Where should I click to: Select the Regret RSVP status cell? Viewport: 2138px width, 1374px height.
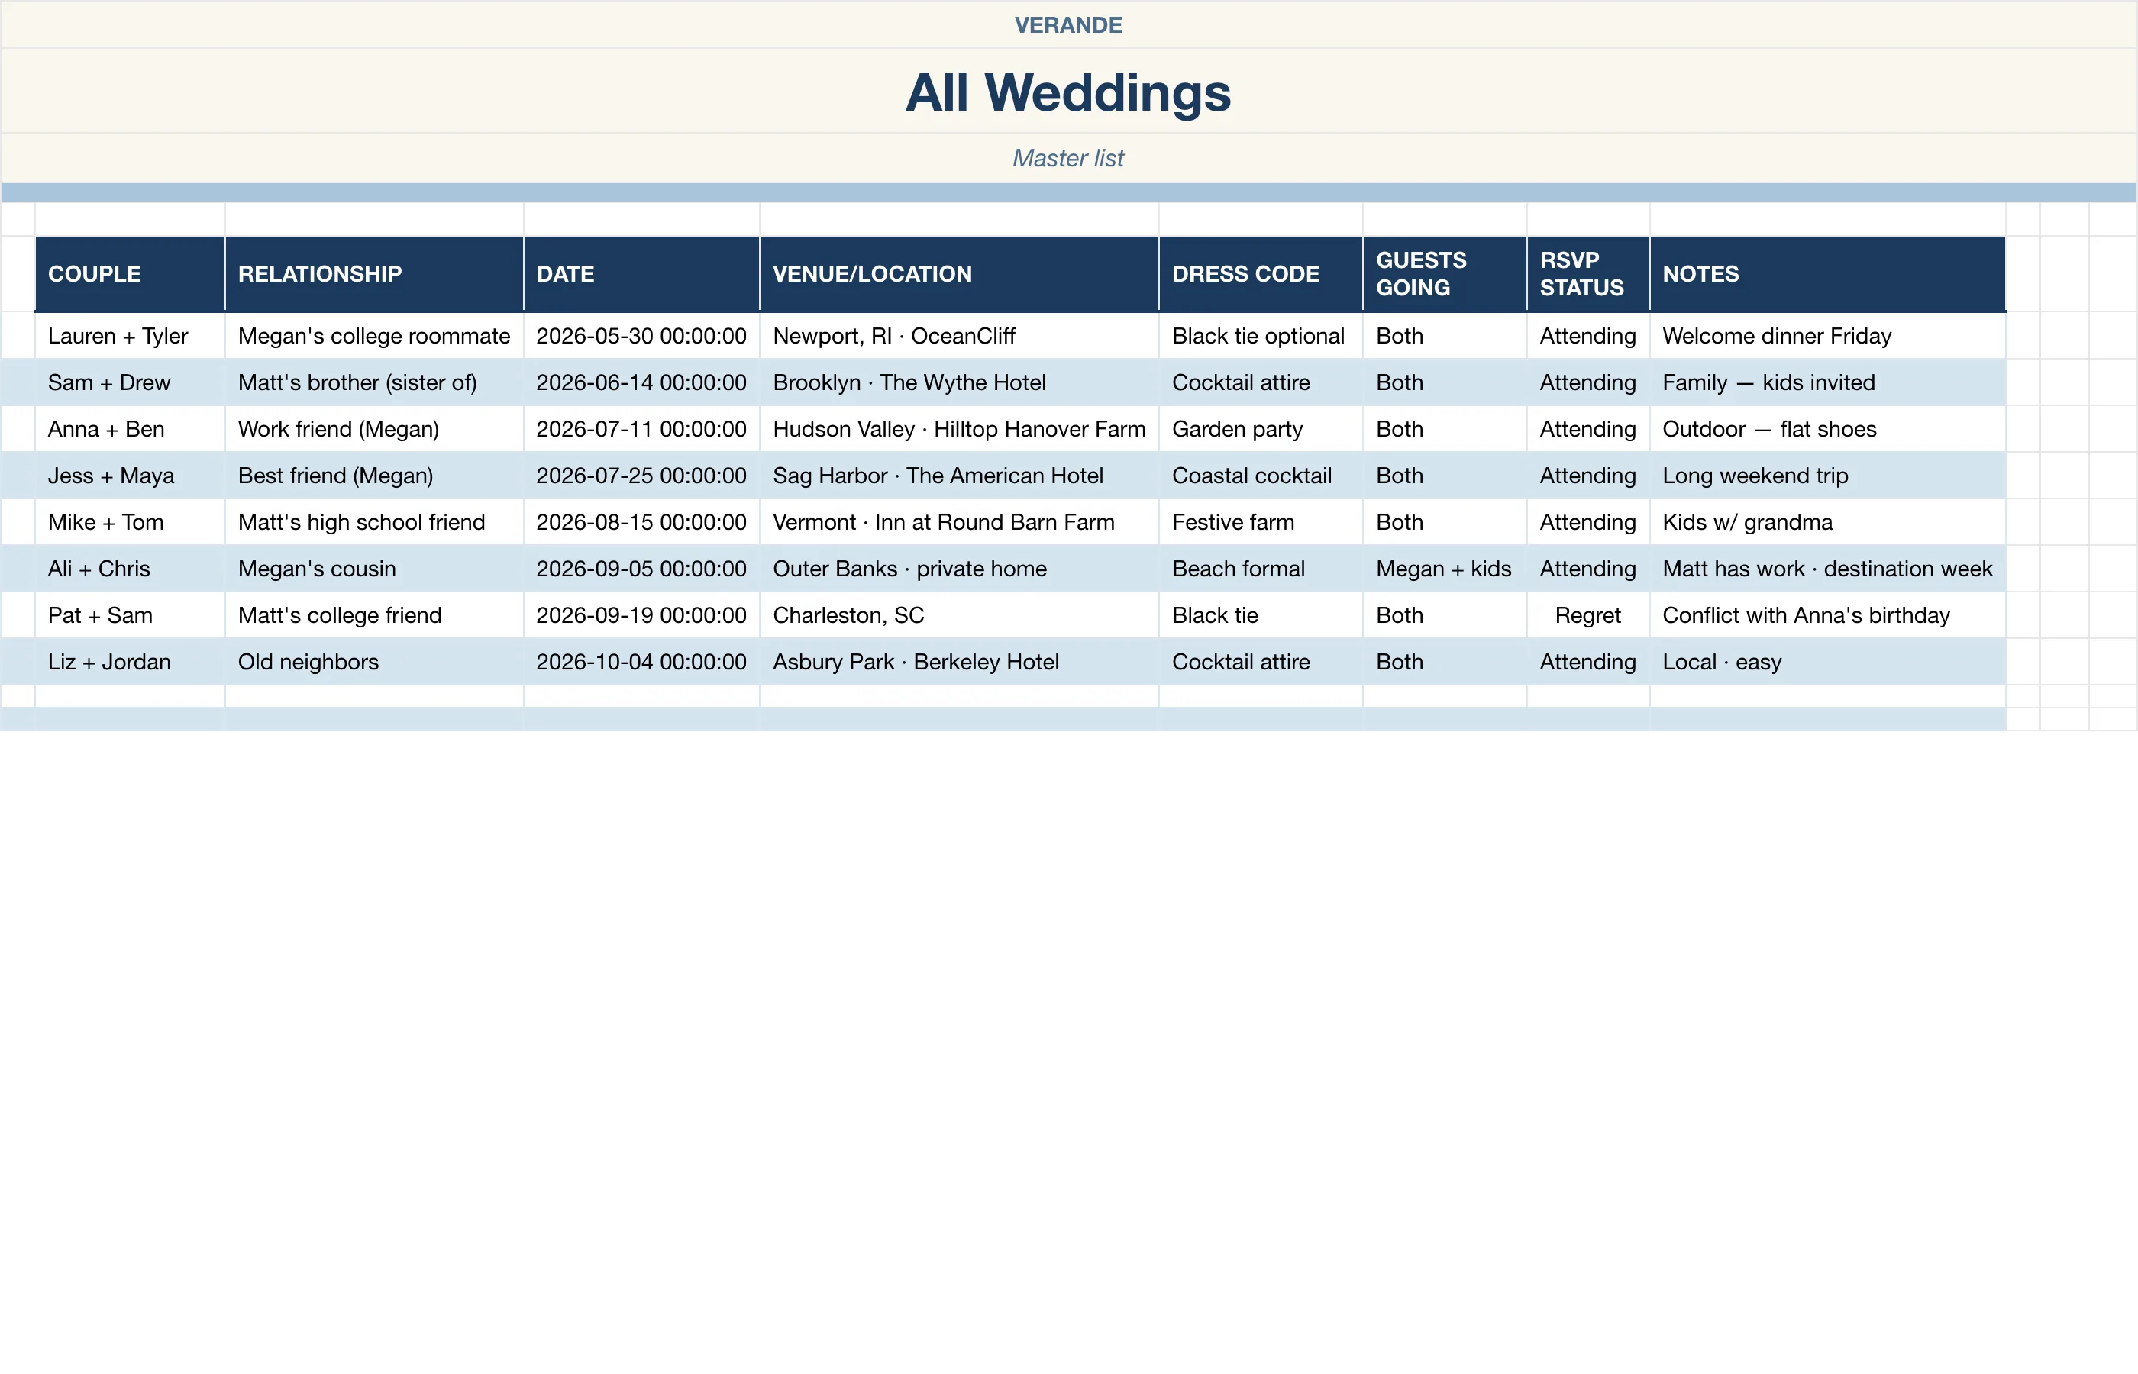click(1588, 614)
